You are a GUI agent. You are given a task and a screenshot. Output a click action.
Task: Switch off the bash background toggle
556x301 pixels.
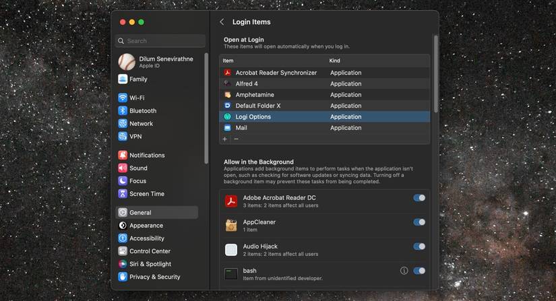coord(419,271)
